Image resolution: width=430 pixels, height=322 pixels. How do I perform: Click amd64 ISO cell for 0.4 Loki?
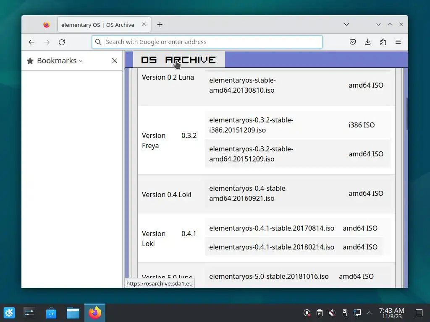(366, 193)
